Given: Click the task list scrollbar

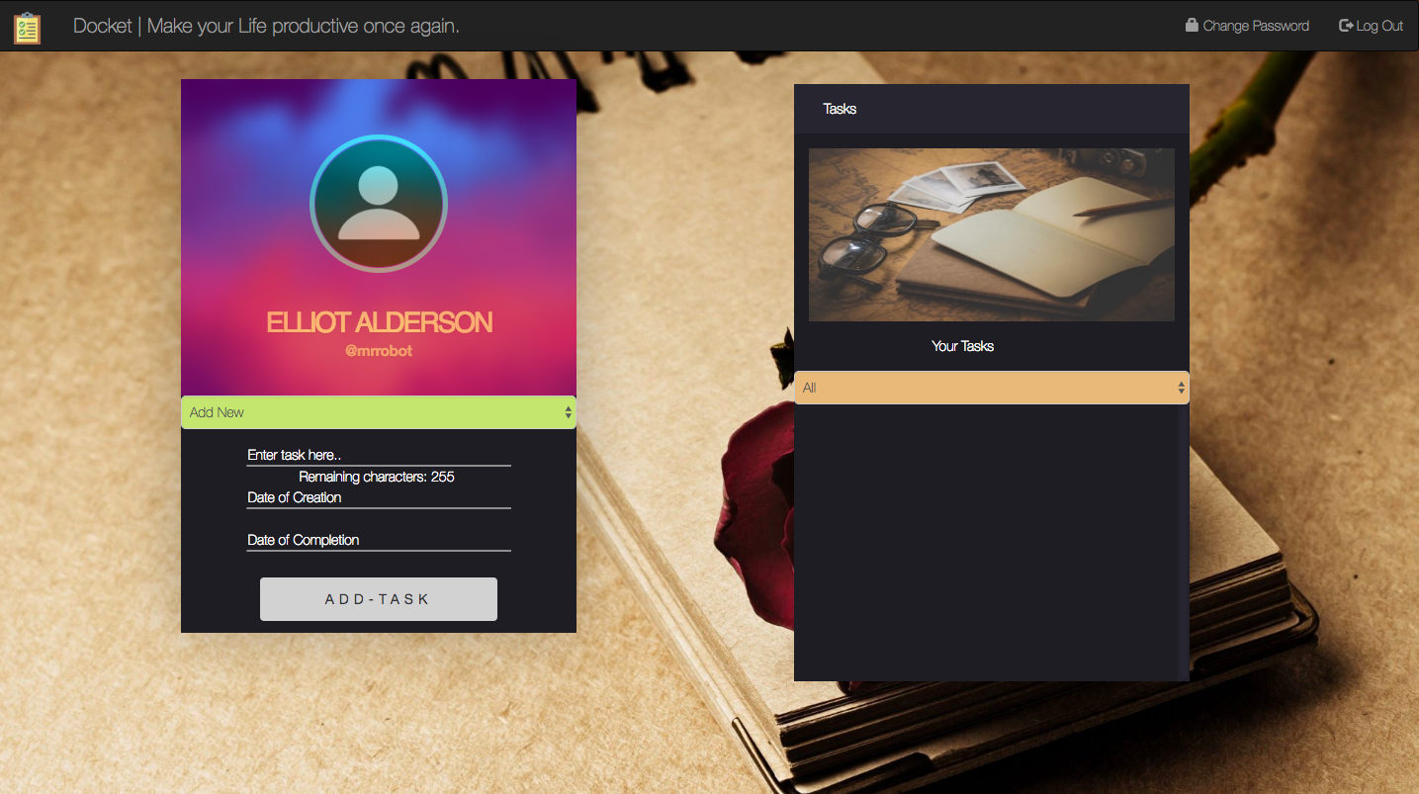Looking at the screenshot, I should [x=1184, y=542].
